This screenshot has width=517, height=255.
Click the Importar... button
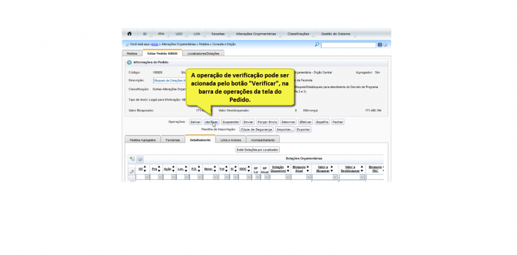[284, 129]
